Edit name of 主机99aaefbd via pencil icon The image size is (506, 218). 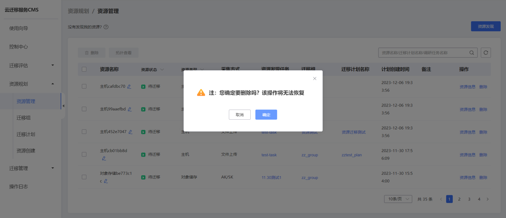point(130,109)
